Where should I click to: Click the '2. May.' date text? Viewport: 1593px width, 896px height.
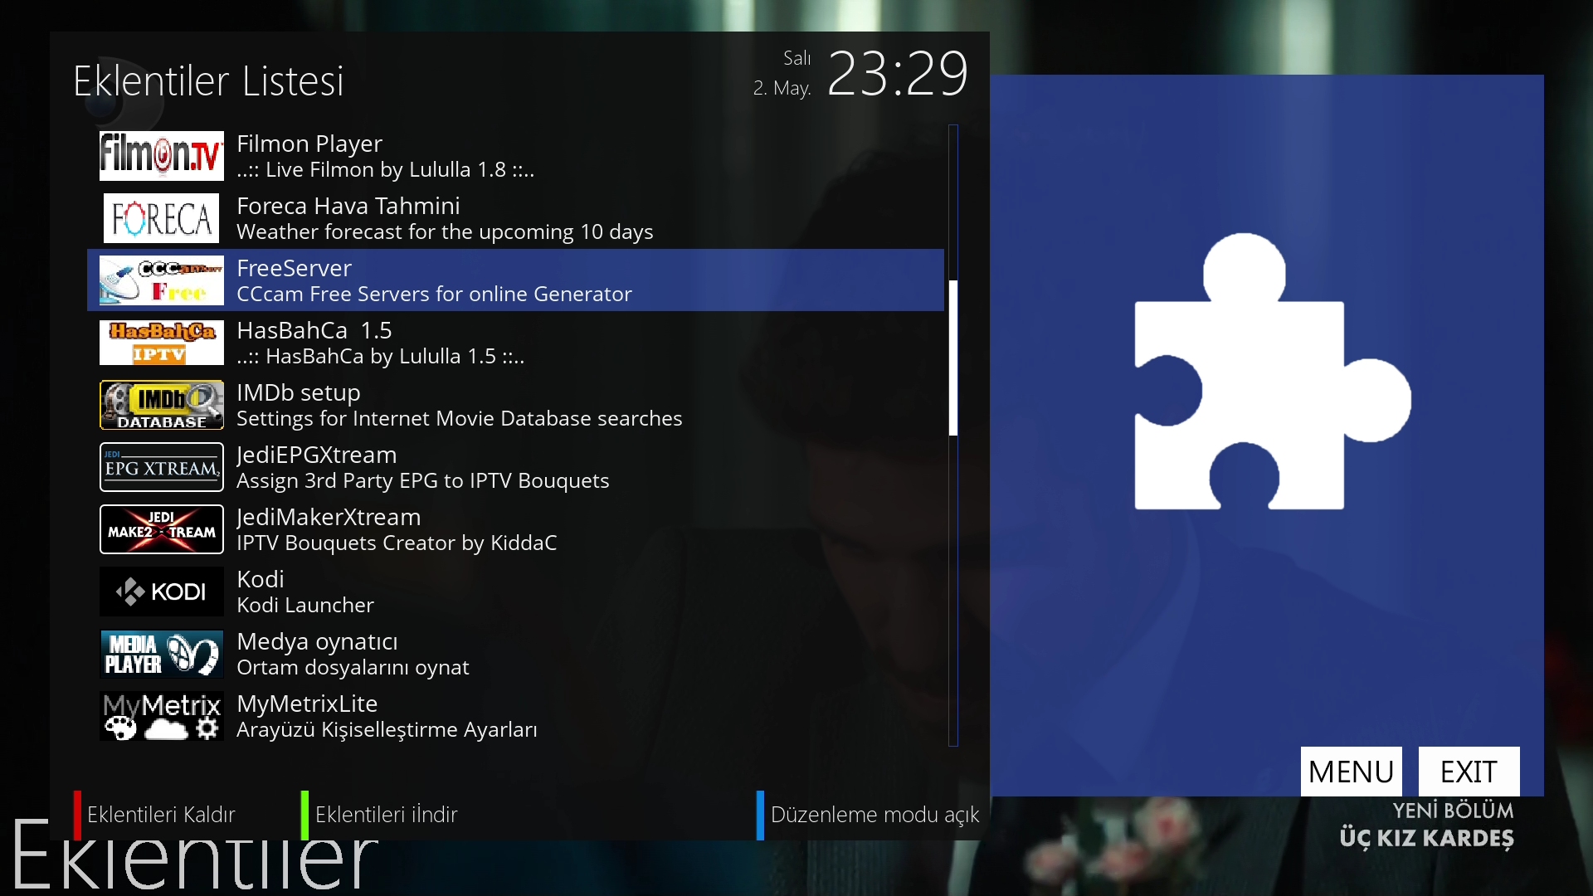[x=782, y=88]
